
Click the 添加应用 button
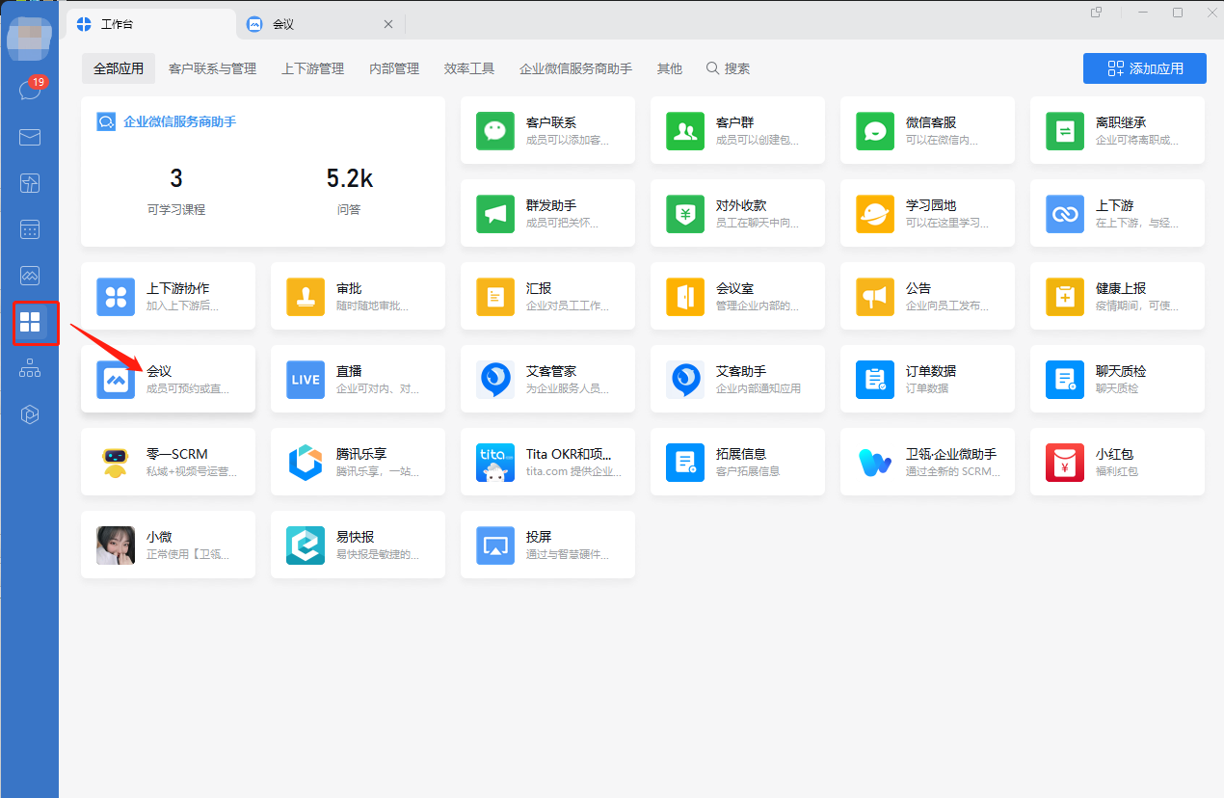click(x=1144, y=68)
